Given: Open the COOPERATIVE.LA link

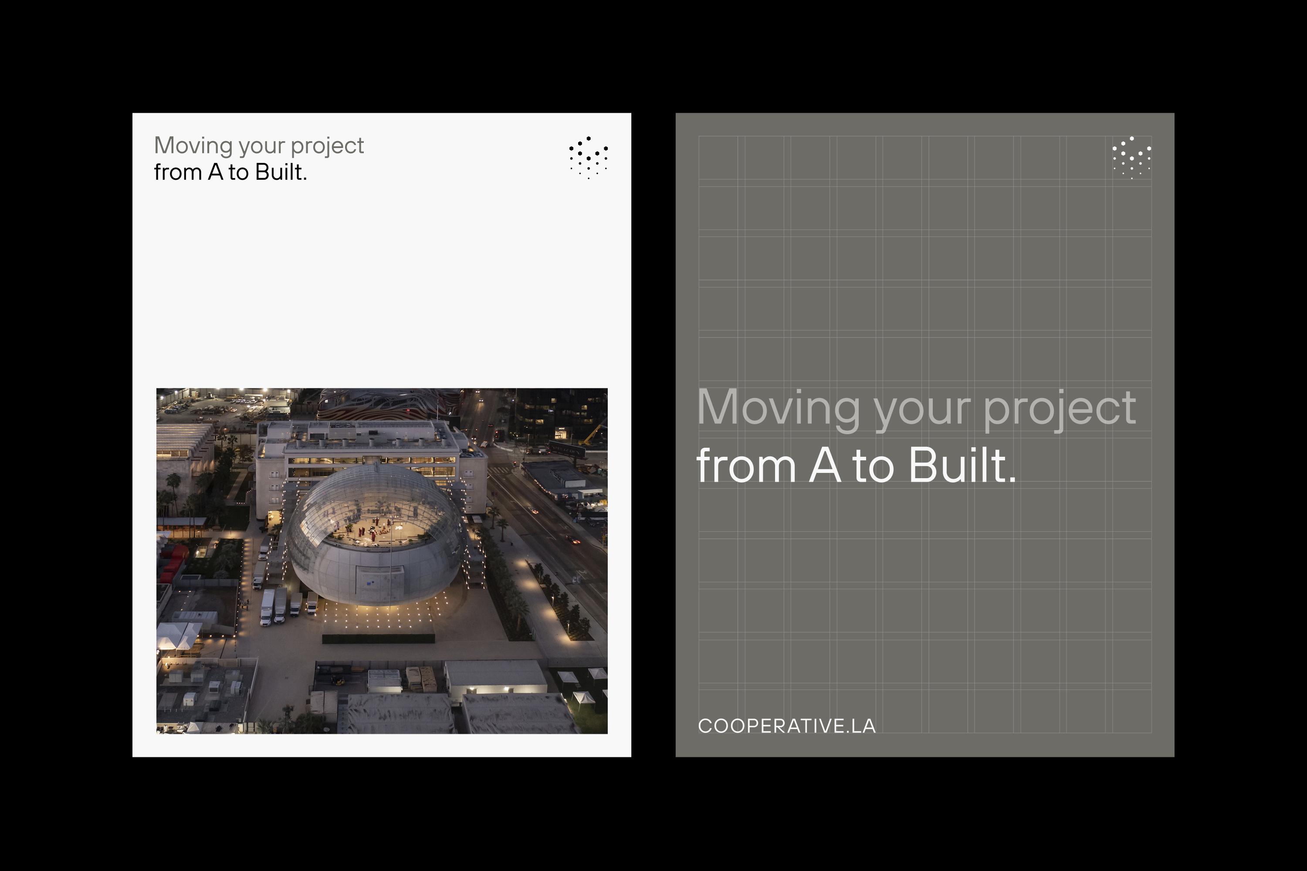Looking at the screenshot, I should 786,726.
